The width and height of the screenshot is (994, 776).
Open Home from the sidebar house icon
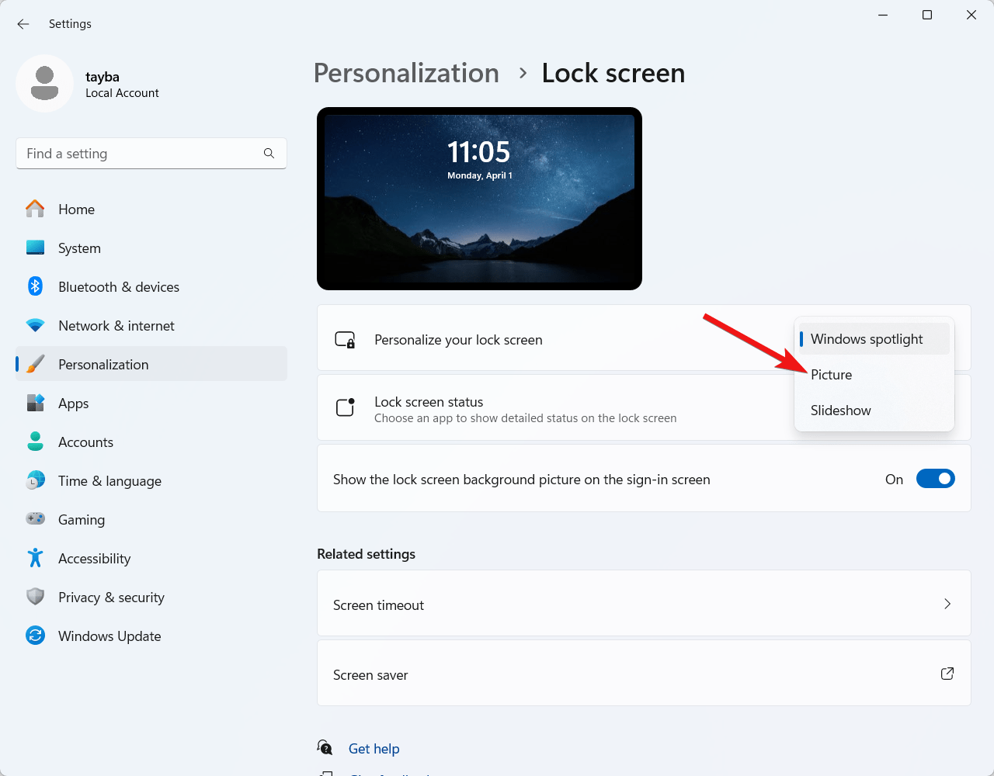coord(35,209)
